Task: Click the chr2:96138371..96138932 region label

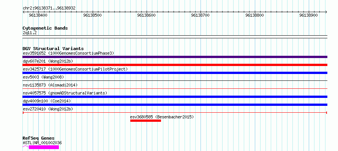Action: pyautogui.click(x=49, y=8)
